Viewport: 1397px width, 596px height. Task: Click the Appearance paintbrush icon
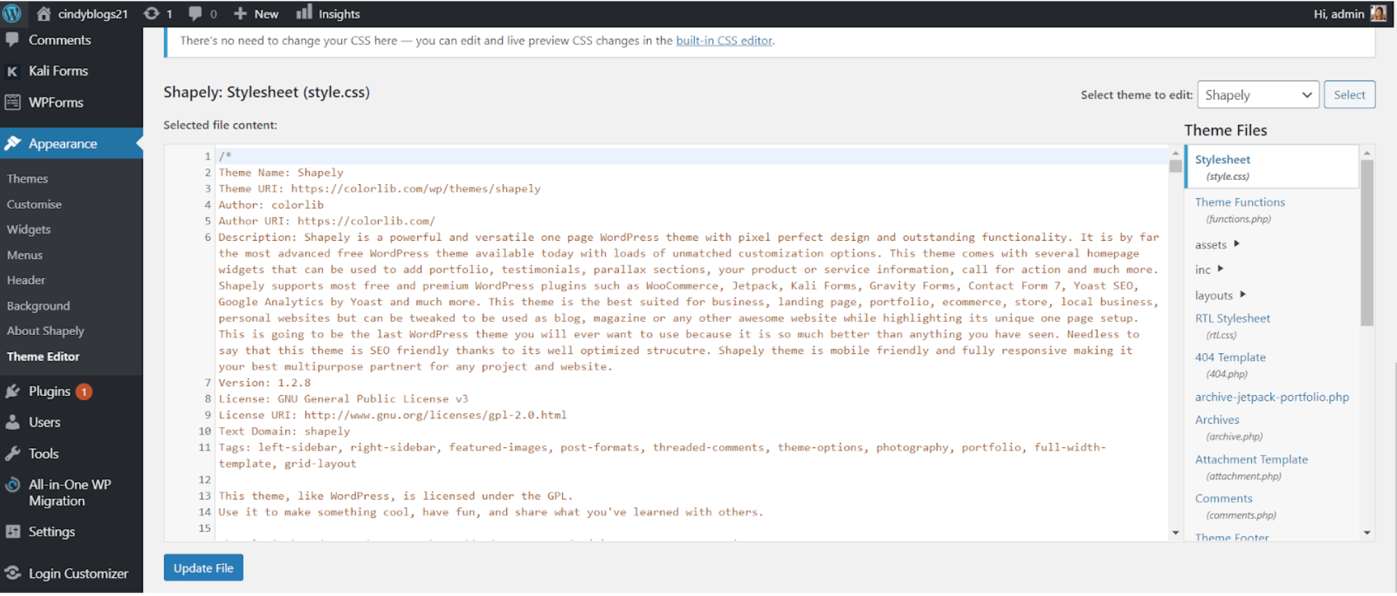(12, 144)
